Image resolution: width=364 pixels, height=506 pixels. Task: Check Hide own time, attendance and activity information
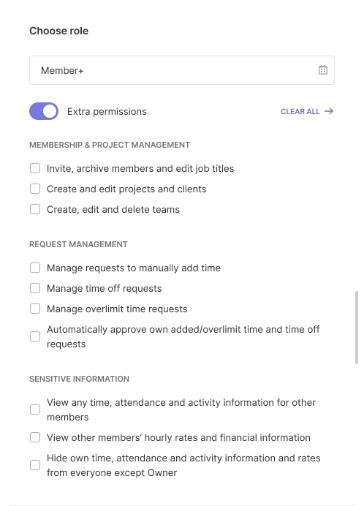35,465
